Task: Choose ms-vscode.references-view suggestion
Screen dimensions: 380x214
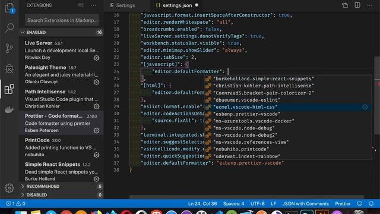Action: [288, 142]
